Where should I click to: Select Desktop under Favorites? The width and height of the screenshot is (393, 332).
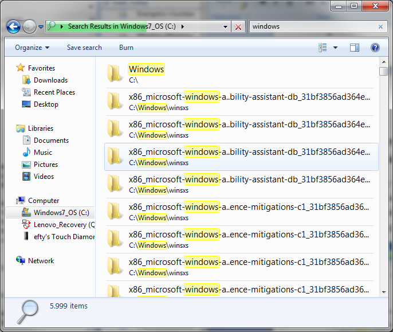(x=46, y=104)
